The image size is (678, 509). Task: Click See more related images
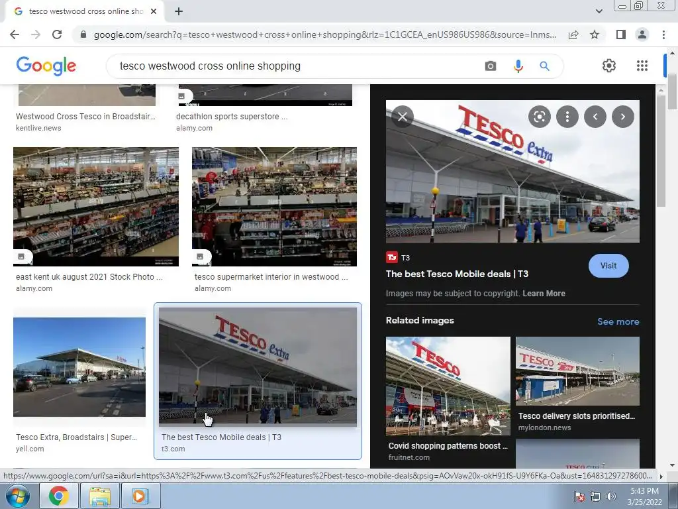point(618,321)
